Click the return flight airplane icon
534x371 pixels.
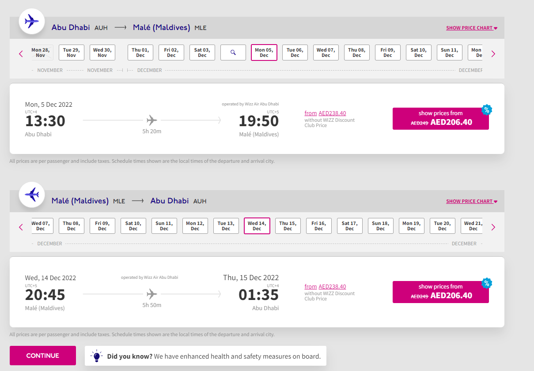pyautogui.click(x=32, y=194)
